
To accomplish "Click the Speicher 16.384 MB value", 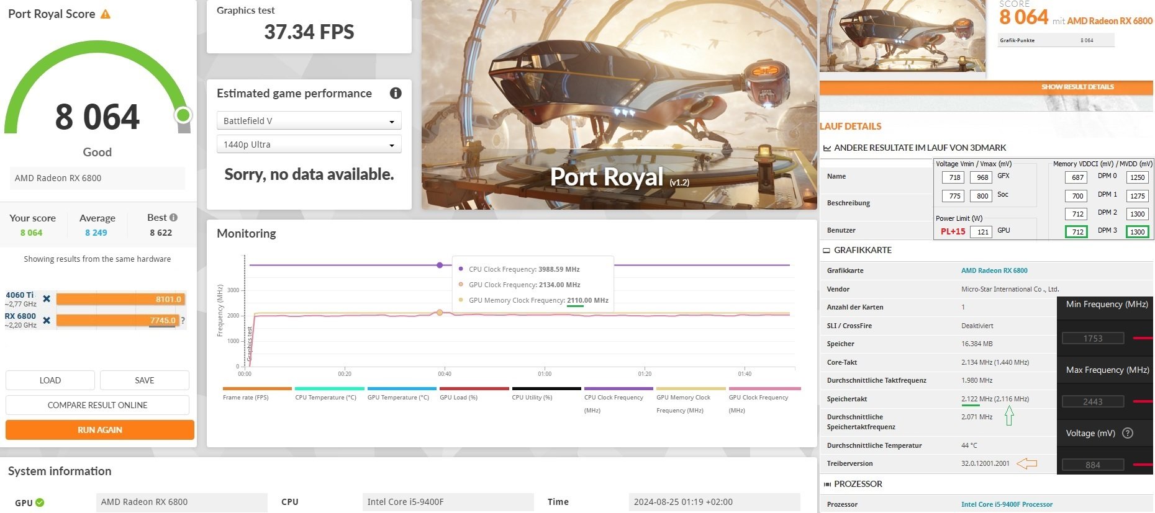I will (977, 344).
